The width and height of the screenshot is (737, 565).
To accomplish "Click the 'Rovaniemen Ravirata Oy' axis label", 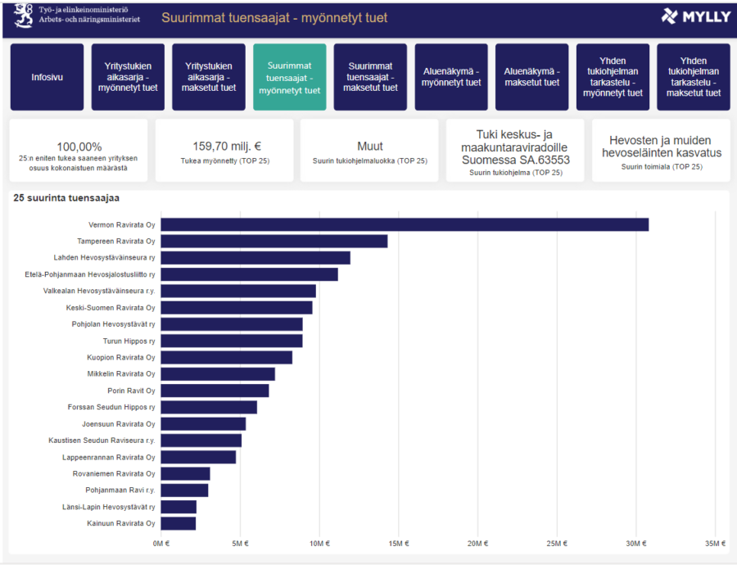I will 114,474.
